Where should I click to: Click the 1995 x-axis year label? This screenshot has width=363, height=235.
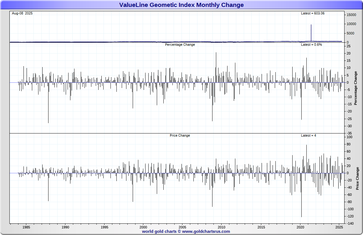click(105, 227)
